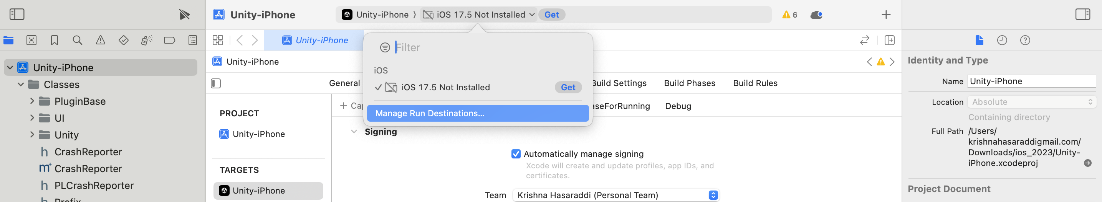The image size is (1102, 202).
Task: Hide the navigator sidebar
Action: coord(17,15)
